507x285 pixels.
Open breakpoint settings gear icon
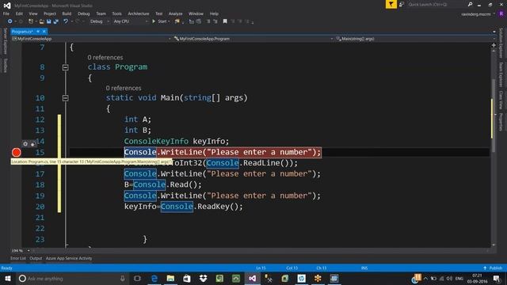pyautogui.click(x=25, y=144)
